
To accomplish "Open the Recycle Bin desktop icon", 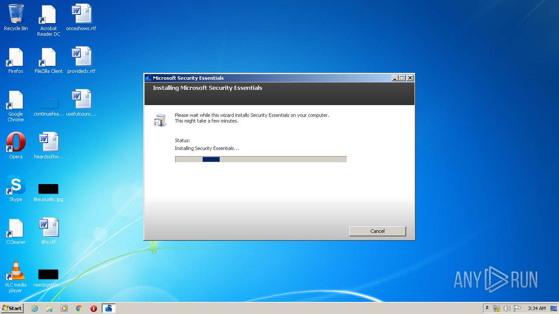I will [x=16, y=17].
